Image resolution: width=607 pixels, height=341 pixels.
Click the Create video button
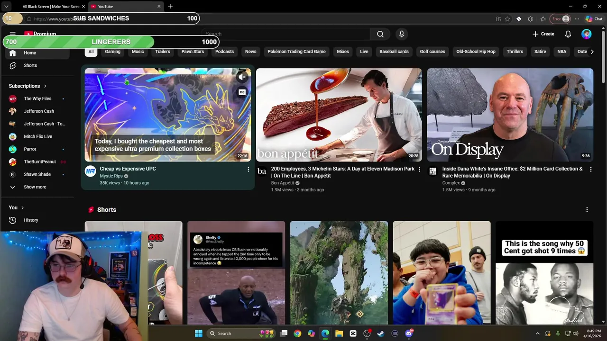(x=543, y=34)
